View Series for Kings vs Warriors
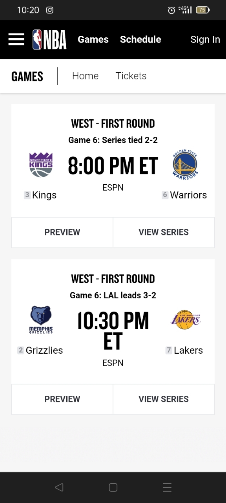This screenshot has height=503, width=226. (164, 232)
